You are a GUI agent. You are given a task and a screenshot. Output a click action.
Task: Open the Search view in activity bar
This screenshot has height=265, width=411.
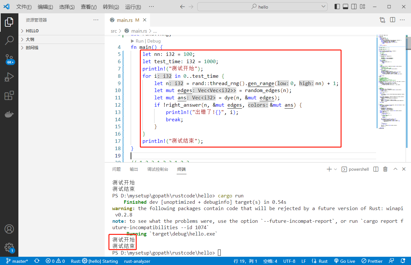pyautogui.click(x=9, y=40)
